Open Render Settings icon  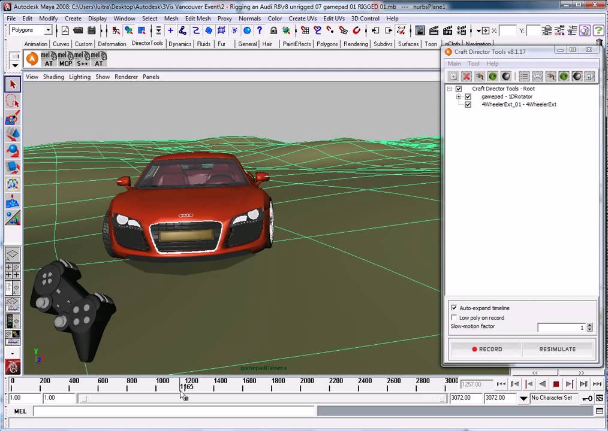(x=462, y=30)
